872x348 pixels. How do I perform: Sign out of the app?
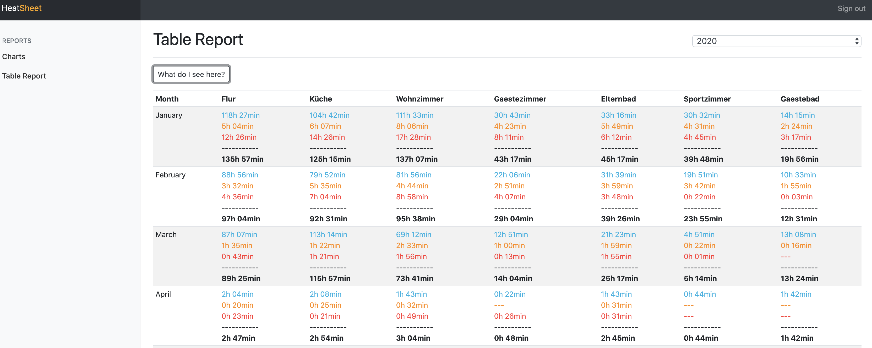[x=851, y=8]
